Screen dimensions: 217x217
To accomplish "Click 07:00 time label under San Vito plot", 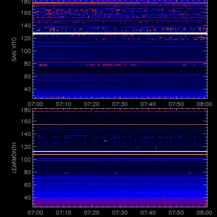I will coord(35,104).
